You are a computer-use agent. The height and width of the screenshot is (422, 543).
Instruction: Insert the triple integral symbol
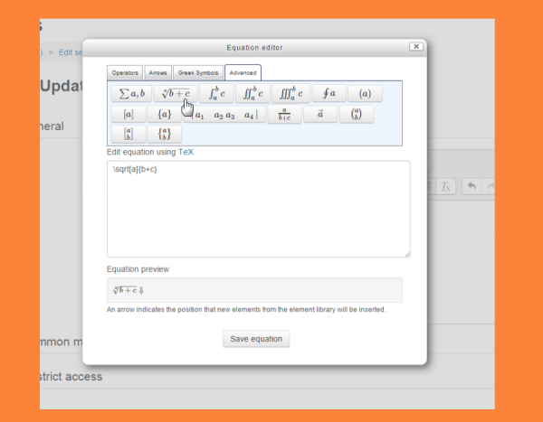click(x=299, y=93)
